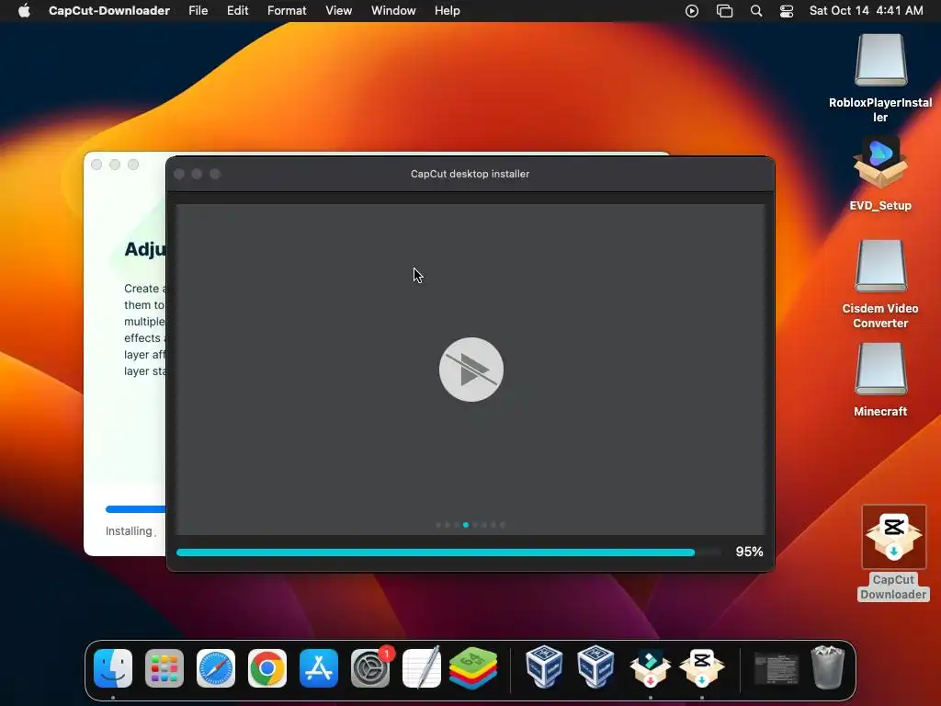
Task: Open the Window menu
Action: [393, 11]
